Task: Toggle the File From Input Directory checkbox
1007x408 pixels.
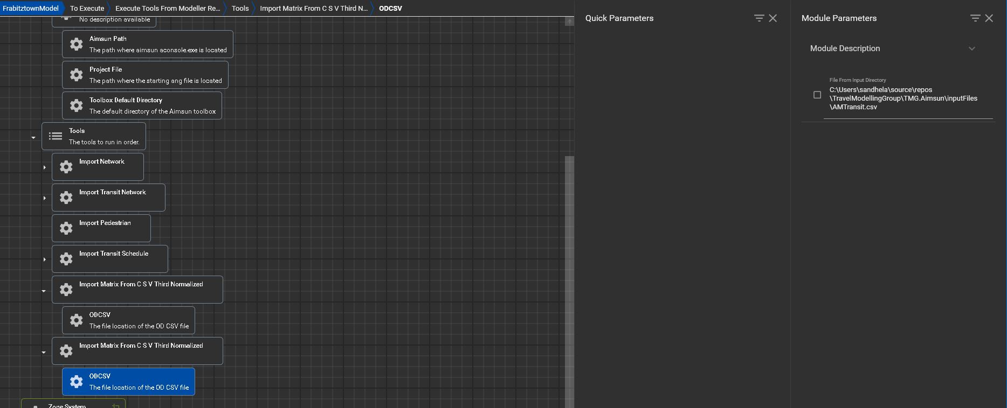Action: pyautogui.click(x=817, y=95)
